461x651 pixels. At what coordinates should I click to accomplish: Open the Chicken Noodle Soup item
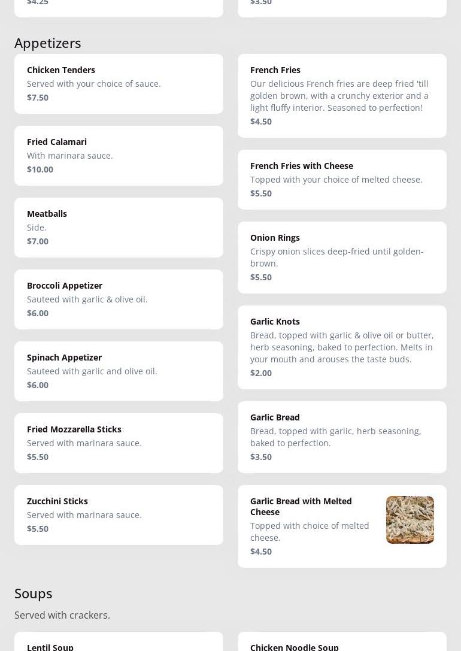point(342,644)
